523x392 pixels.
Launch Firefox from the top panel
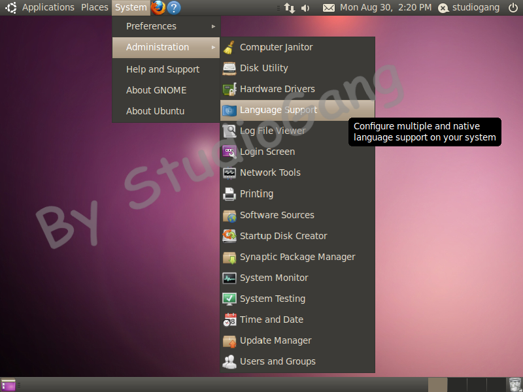coord(158,7)
